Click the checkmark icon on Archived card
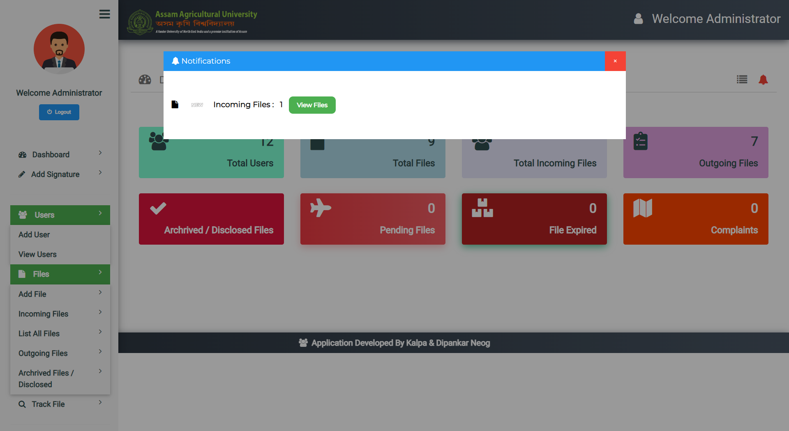Image resolution: width=789 pixels, height=431 pixels. pos(158,209)
